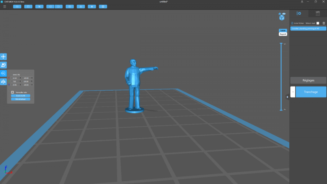Click the down chevron above the layer slider
The image size is (327, 184).
click(x=285, y=44)
